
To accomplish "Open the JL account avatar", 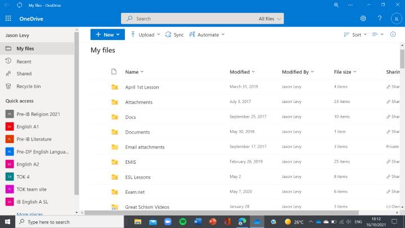I will point(396,19).
